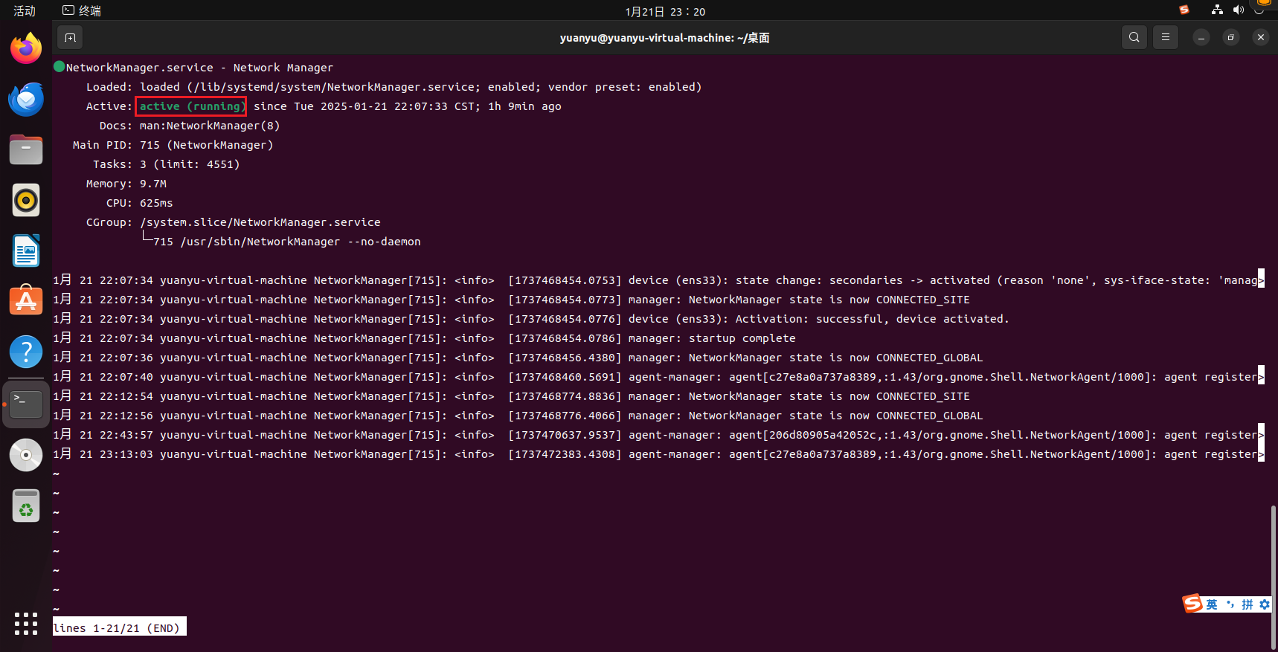
Task: Open the system status menu via volume icon
Action: (x=1238, y=10)
